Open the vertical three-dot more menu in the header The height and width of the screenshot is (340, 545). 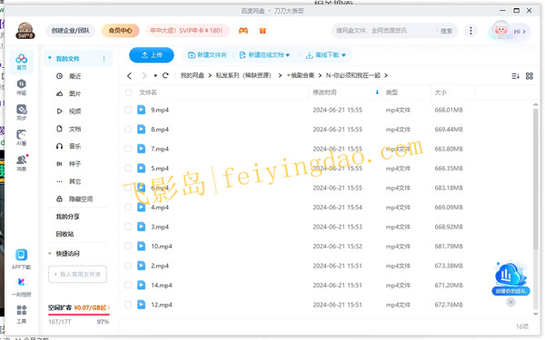[471, 31]
